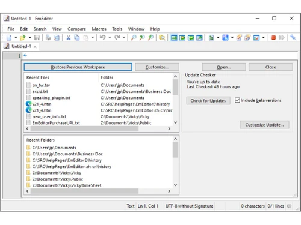Expand the Undo history dropdown arrow
This screenshot has width=301, height=225.
[110, 38]
